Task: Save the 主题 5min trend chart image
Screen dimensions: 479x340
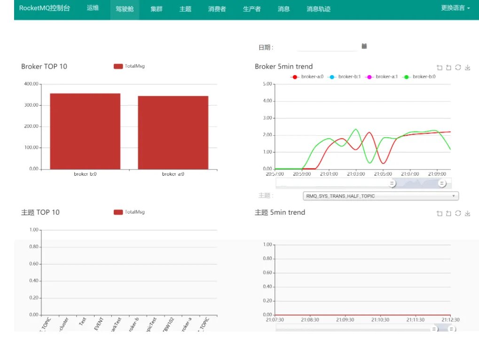Action: 467,213
